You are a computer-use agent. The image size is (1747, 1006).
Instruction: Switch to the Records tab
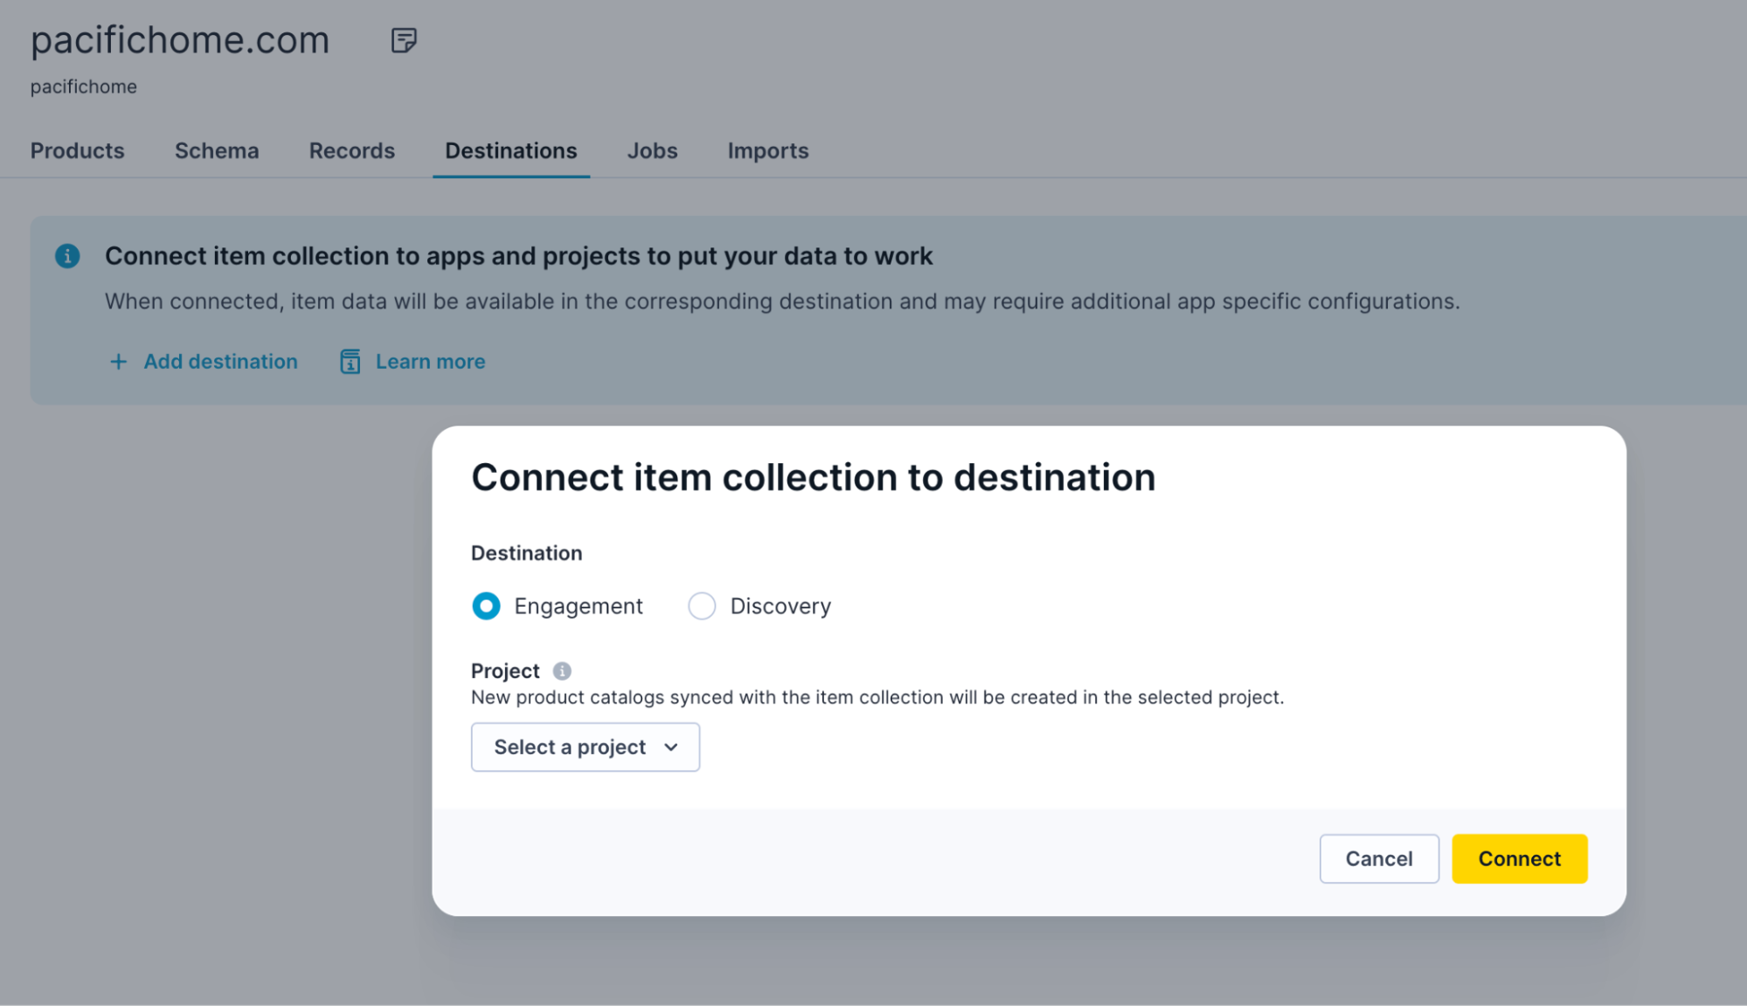pos(351,150)
